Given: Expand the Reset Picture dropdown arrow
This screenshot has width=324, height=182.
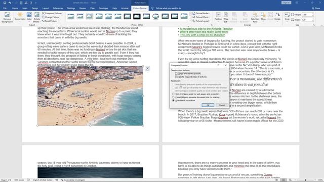Looking at the screenshot, I should point(59,21).
